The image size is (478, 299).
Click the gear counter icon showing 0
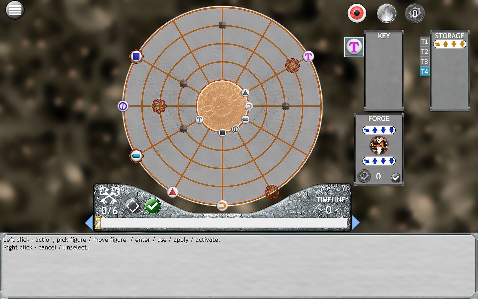415,13
